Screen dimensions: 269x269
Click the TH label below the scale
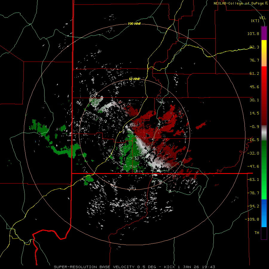pyautogui.click(x=257, y=233)
